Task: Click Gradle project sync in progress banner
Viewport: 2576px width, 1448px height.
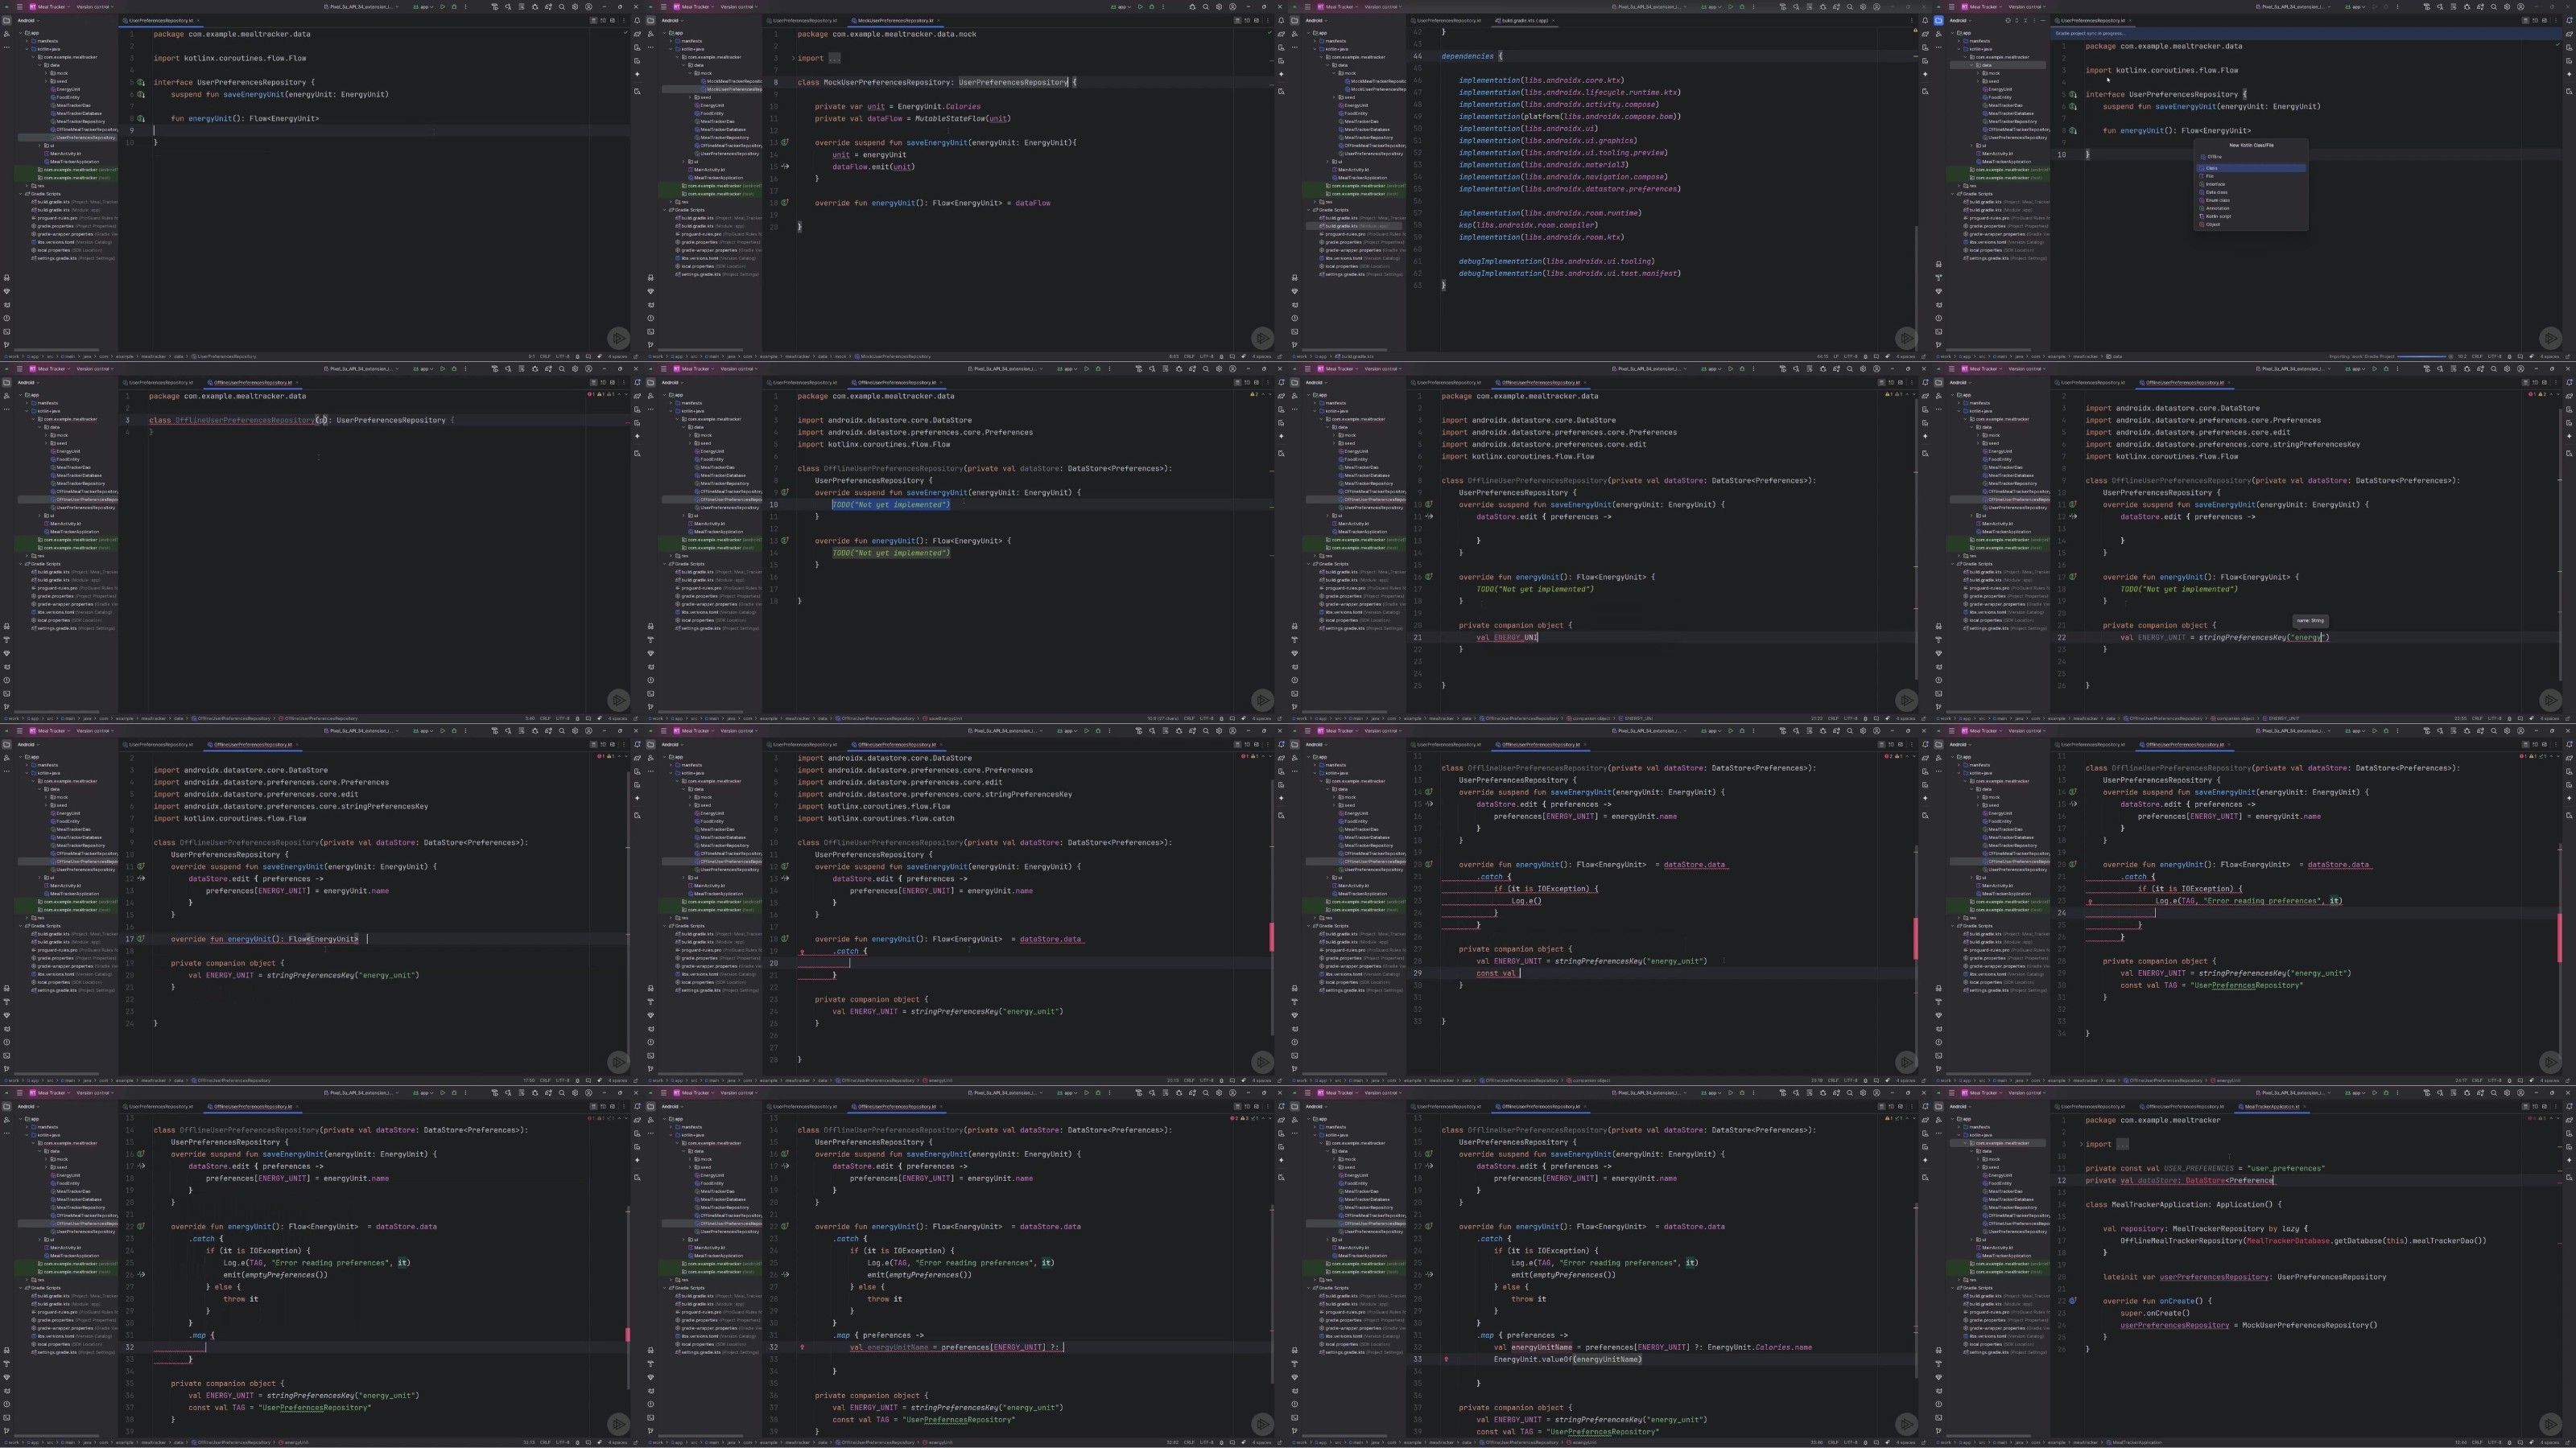Action: coord(2306,33)
